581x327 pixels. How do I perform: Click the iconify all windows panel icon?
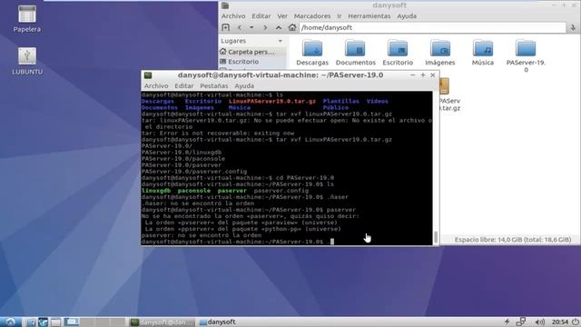(55, 322)
